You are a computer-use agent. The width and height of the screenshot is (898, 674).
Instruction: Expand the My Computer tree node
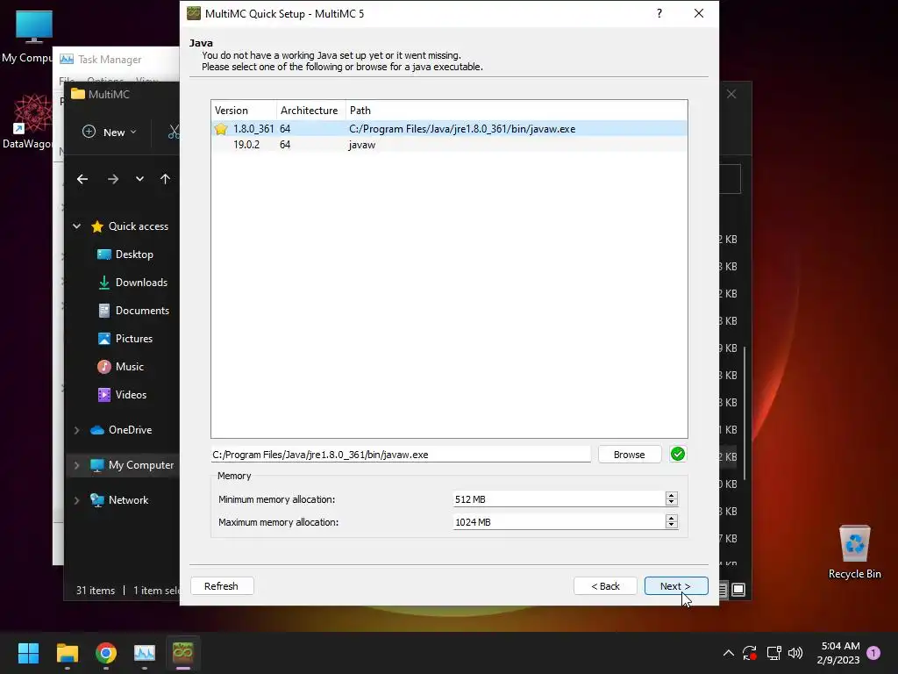click(77, 465)
